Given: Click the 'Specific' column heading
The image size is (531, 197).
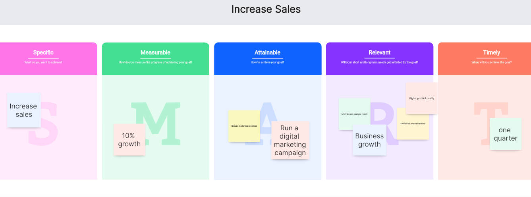Looking at the screenshot, I should click(x=43, y=52).
